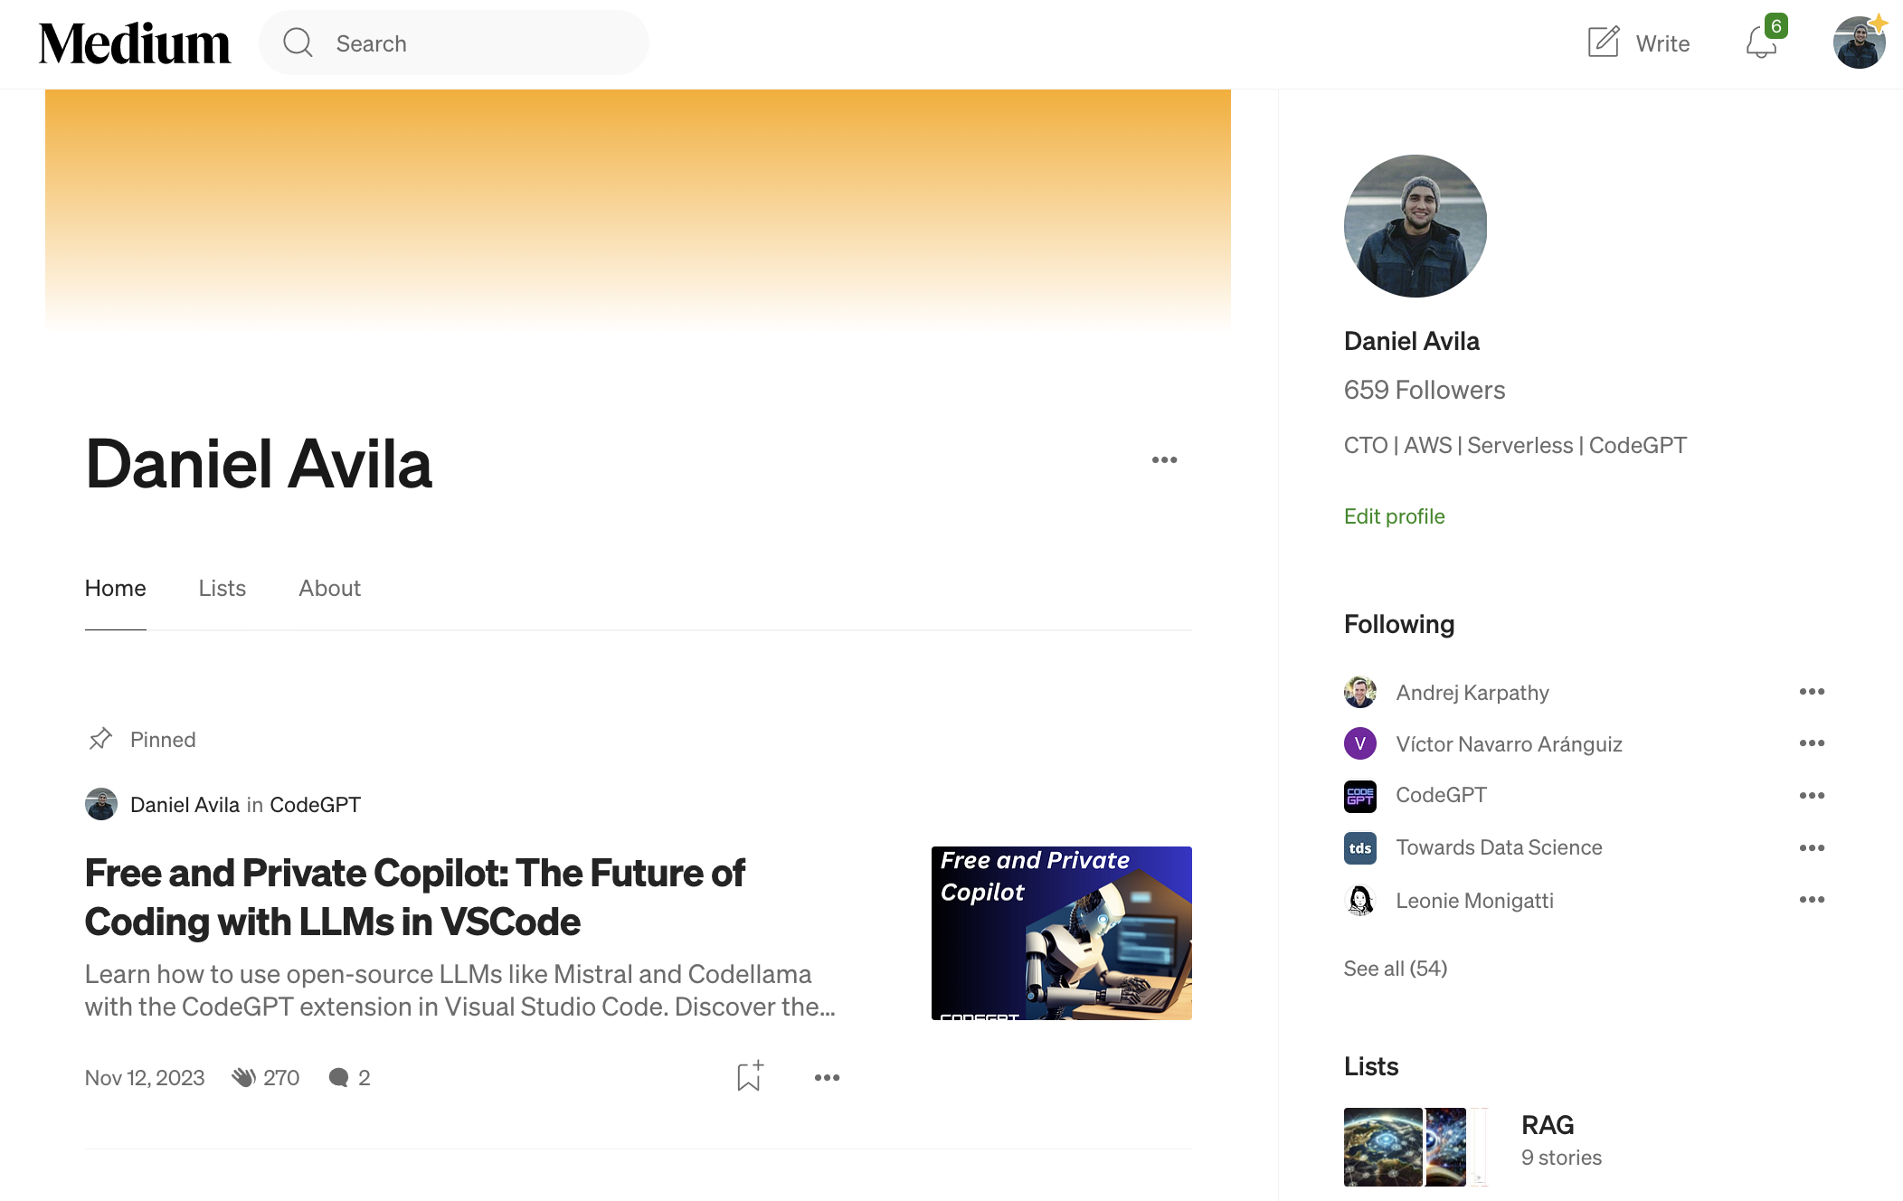Open the Free and Private Copilot thumbnail
Screen dimensions: 1903x1201
[x=1061, y=933]
